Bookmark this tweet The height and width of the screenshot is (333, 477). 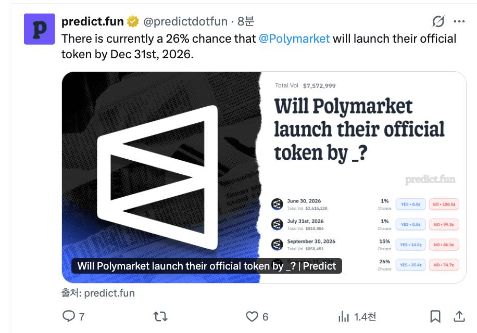point(435,316)
